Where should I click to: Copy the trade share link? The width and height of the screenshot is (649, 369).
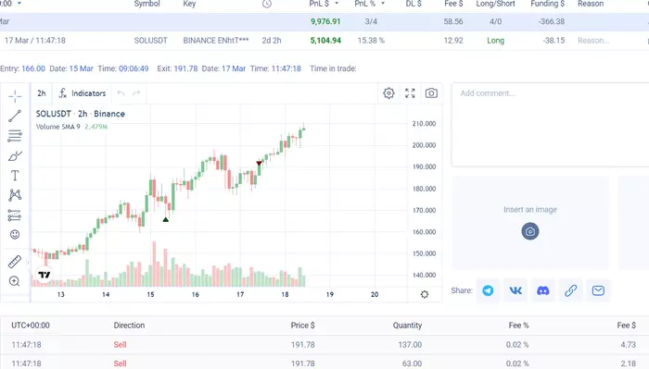click(x=571, y=290)
